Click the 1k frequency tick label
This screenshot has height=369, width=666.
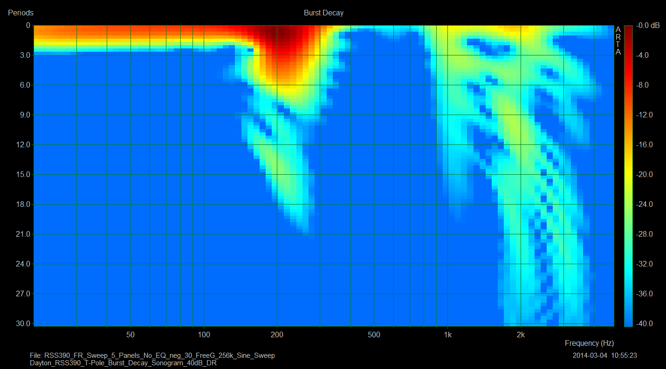tap(447, 335)
